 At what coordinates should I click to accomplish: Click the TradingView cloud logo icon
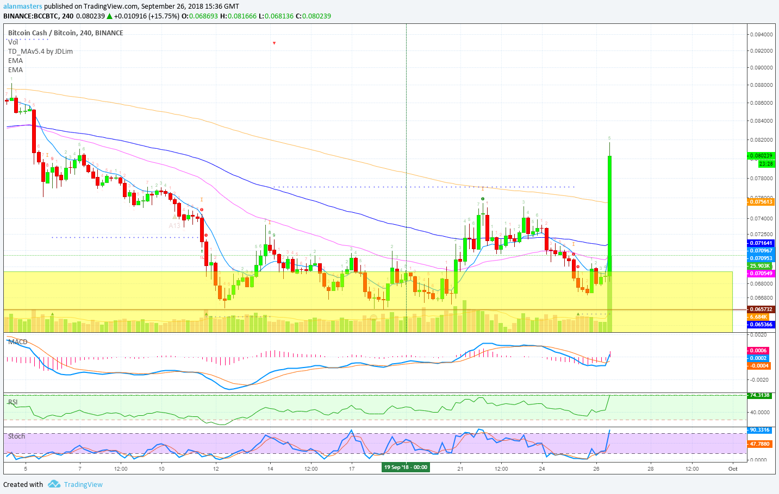point(53,484)
